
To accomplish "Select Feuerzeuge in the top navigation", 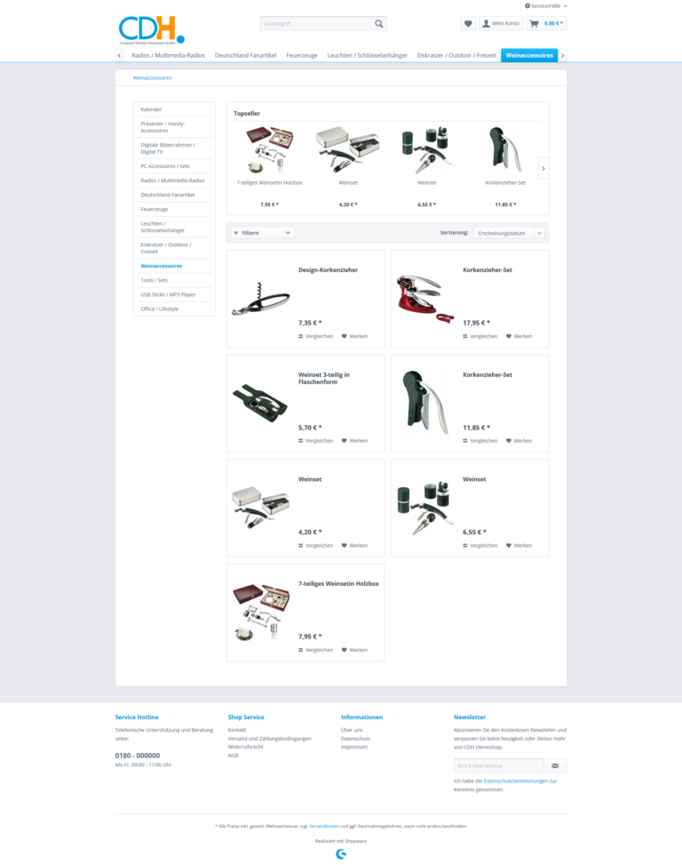I will coord(301,55).
